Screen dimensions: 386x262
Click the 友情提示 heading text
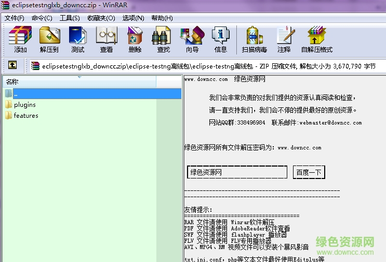198,210
